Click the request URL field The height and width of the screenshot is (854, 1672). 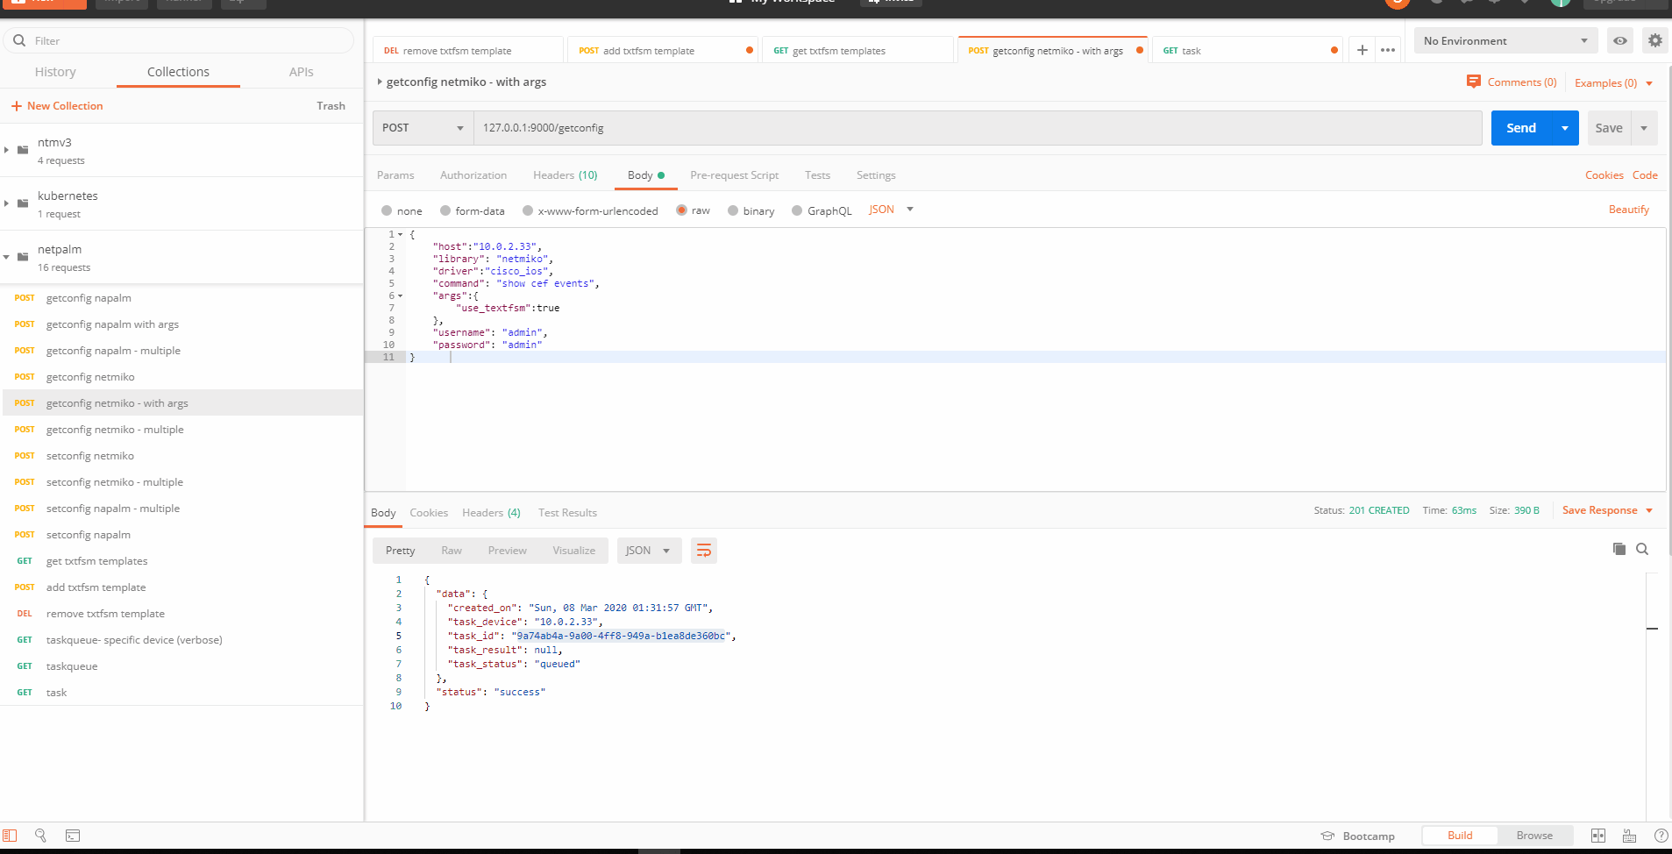978,128
